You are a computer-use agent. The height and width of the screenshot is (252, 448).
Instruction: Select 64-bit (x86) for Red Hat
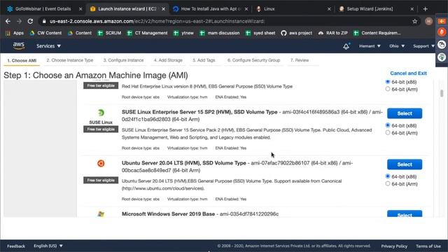387,82
